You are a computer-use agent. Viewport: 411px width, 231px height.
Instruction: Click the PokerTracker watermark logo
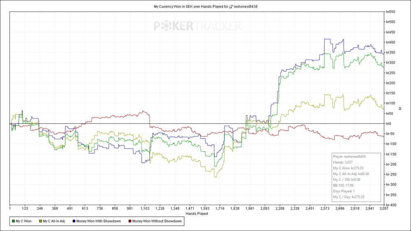pyautogui.click(x=197, y=26)
